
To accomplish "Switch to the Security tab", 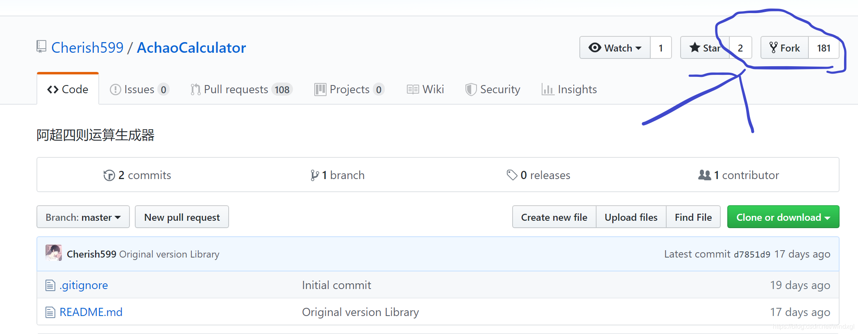I will coord(493,89).
